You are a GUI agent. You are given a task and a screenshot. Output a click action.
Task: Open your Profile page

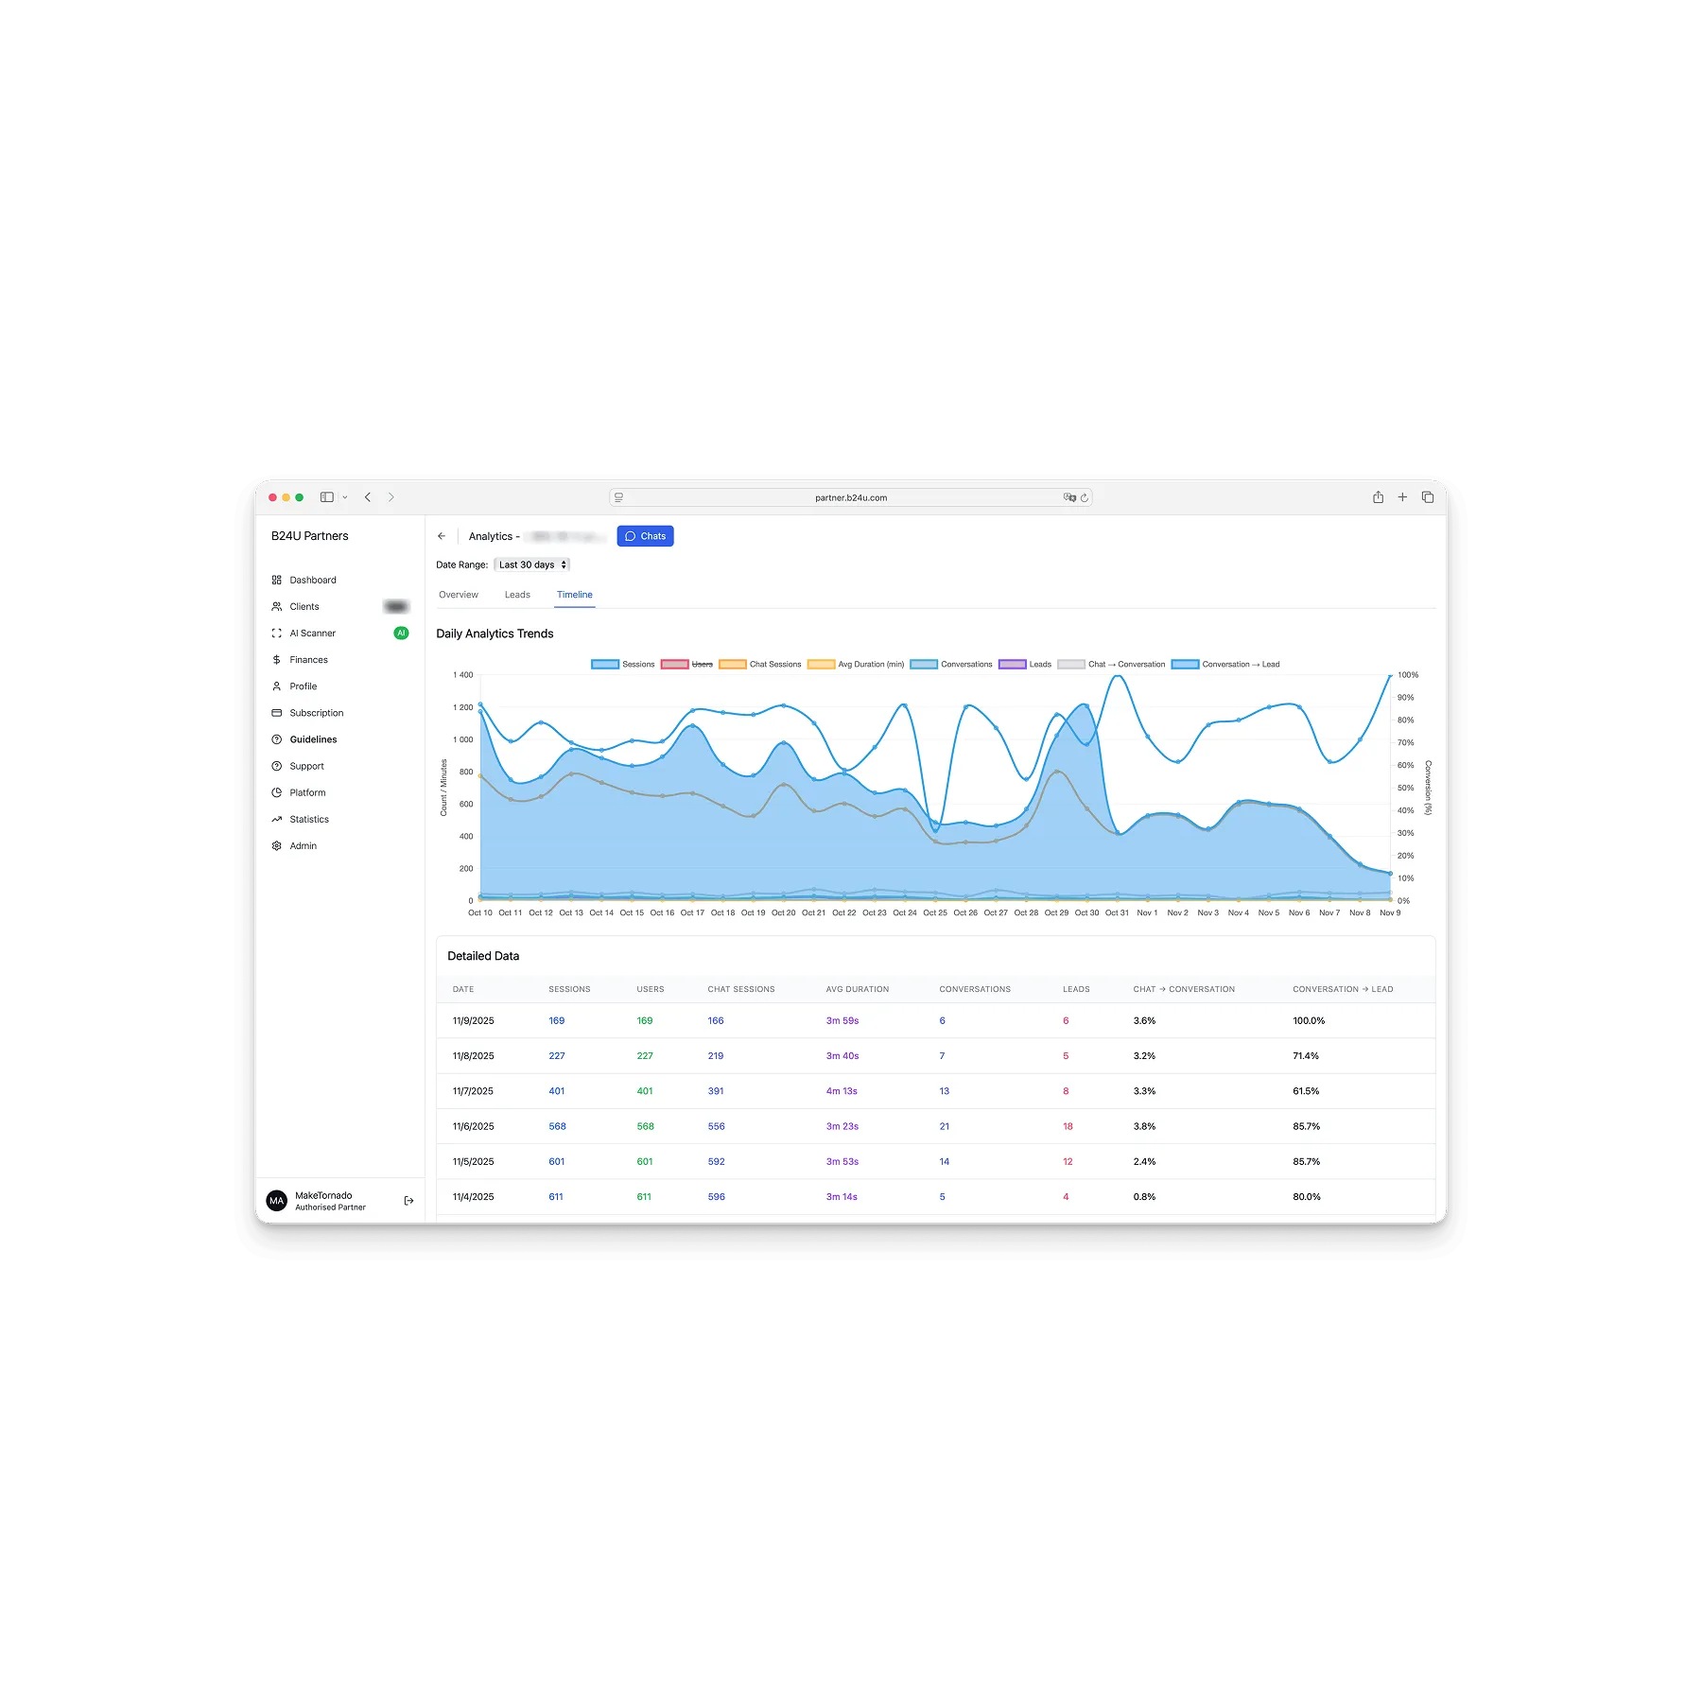pyautogui.click(x=304, y=686)
